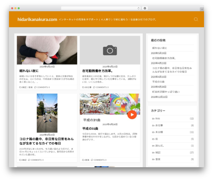This screenshot has height=180, width=213.
Task: Select the 雑記 category in sidebar
Action: tap(158, 152)
